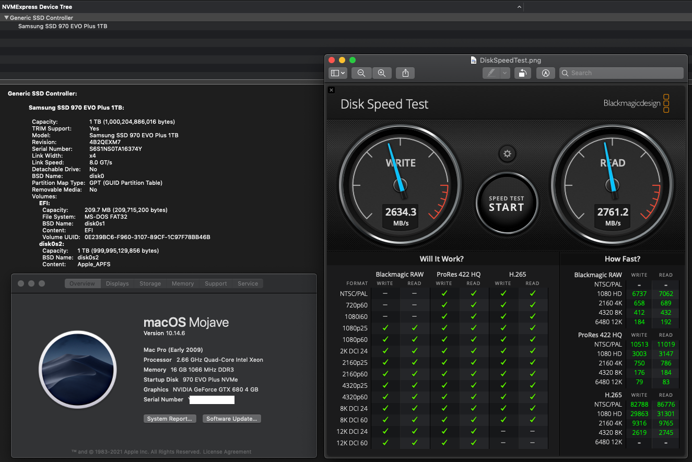Click the 10513 ProRes NTSC/PAL write value
Image resolution: width=692 pixels, height=462 pixels.
(639, 345)
